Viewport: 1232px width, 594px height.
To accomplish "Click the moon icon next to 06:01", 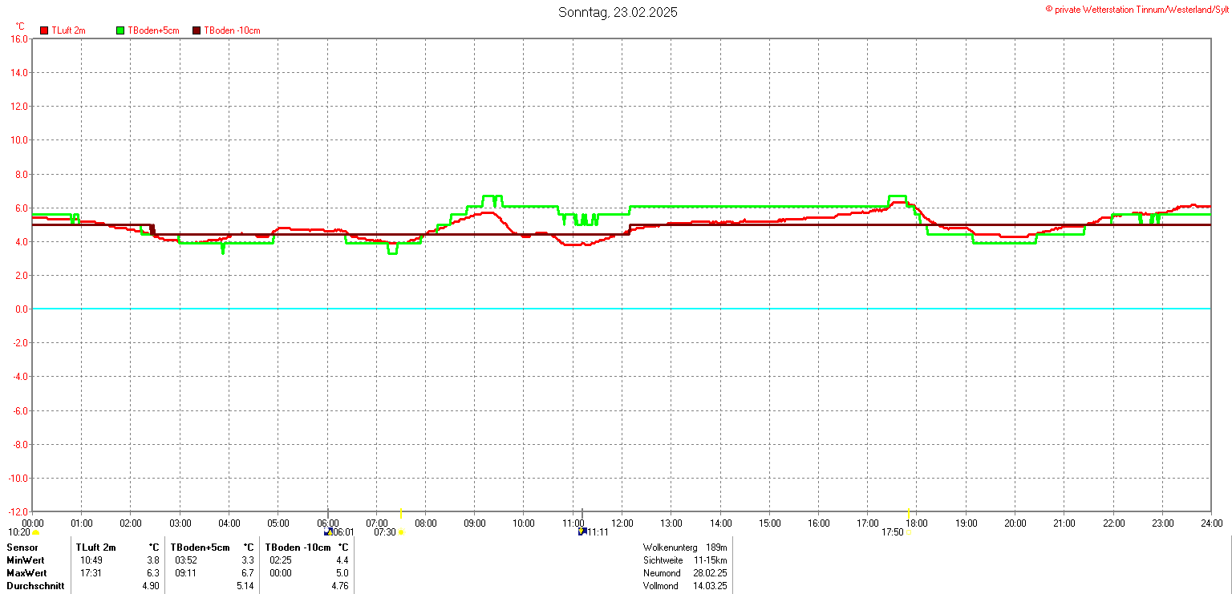I will [x=327, y=531].
